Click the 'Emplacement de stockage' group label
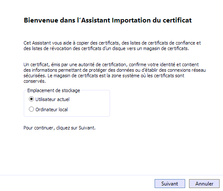The height and width of the screenshot is (191, 223). pyautogui.click(x=54, y=90)
